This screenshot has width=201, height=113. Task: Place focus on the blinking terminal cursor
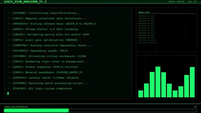pyautogui.click(x=8, y=93)
